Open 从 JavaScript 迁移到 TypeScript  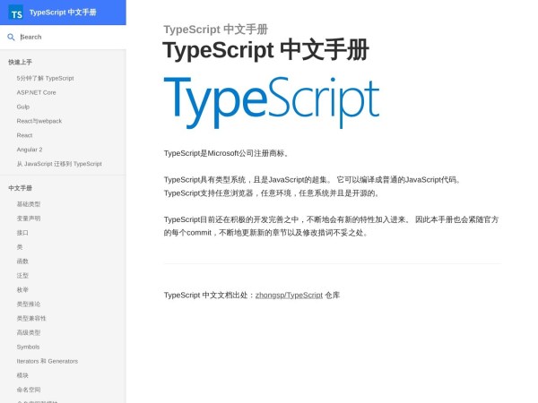pos(59,164)
